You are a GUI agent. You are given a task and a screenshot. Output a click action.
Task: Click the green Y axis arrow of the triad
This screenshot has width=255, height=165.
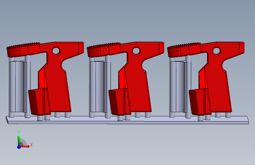19,140
